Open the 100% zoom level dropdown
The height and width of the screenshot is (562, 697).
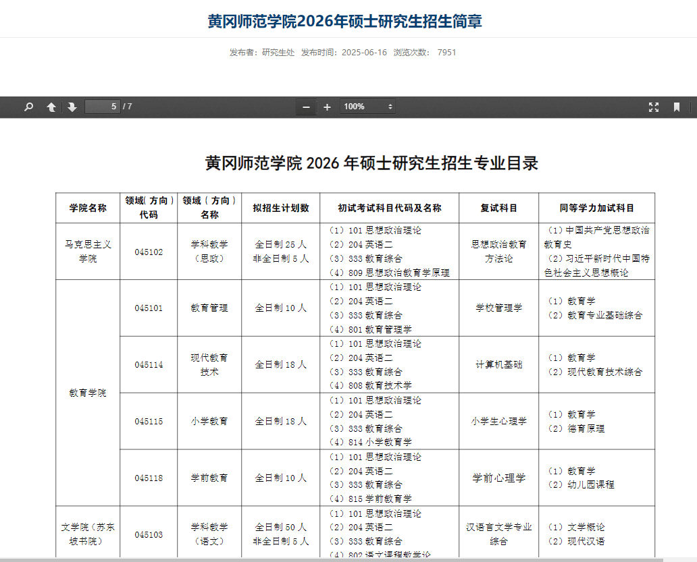click(x=367, y=107)
